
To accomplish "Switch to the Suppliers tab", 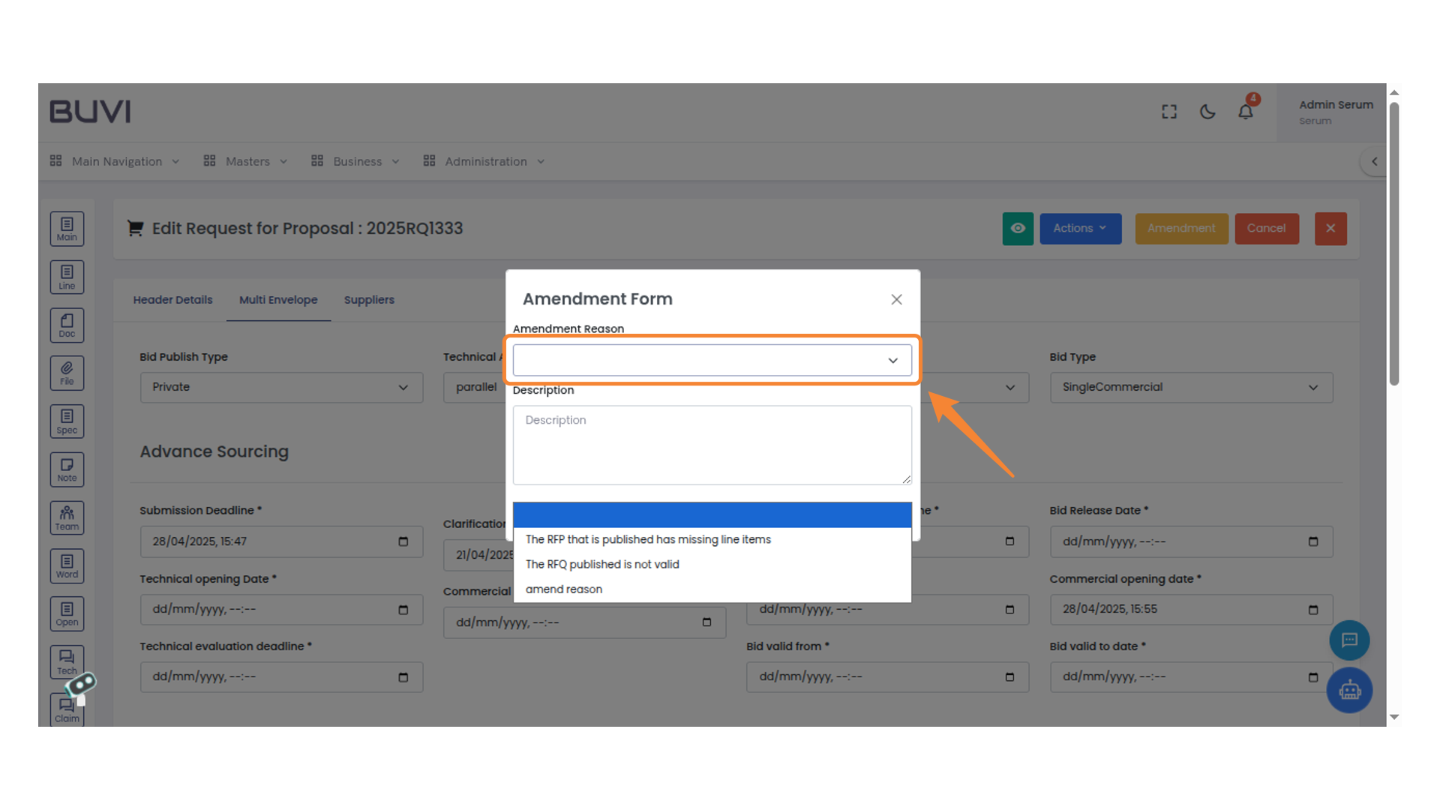I will [x=369, y=300].
